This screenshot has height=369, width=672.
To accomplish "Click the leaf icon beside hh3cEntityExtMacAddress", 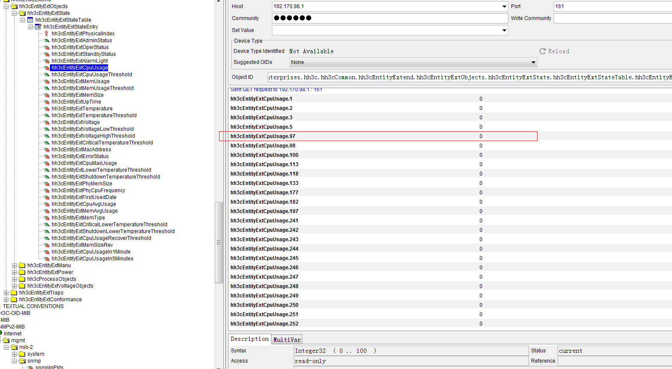I will click(x=47, y=150).
